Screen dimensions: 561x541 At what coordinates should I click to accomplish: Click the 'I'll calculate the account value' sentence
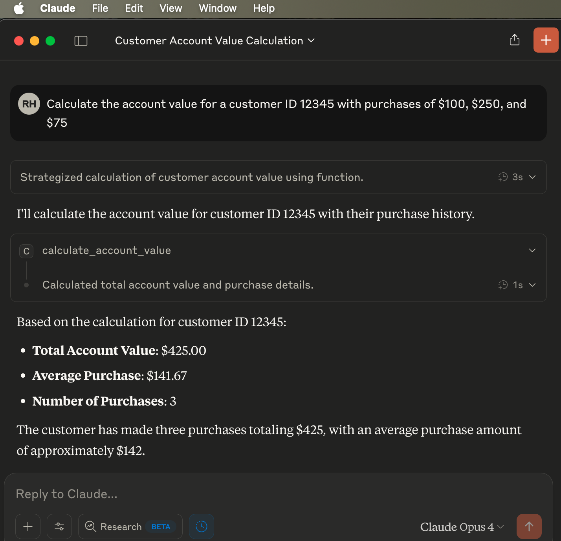[x=246, y=214]
